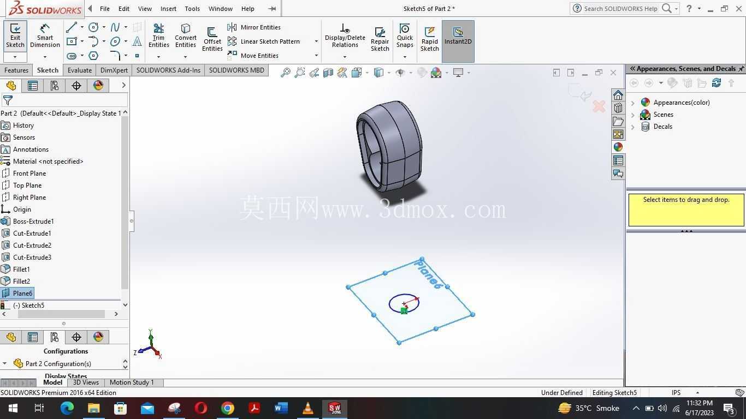Select the sketch Point tool

[137, 56]
